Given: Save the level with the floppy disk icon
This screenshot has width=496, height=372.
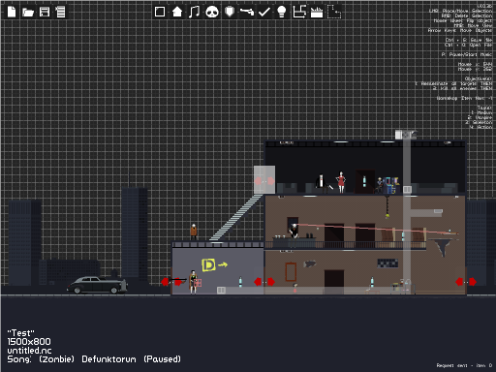Looking at the screenshot, I should click(x=45, y=12).
